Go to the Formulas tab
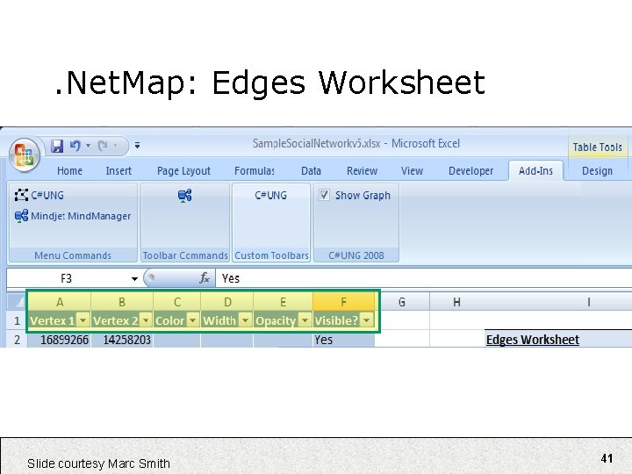The width and height of the screenshot is (632, 474). [x=255, y=171]
